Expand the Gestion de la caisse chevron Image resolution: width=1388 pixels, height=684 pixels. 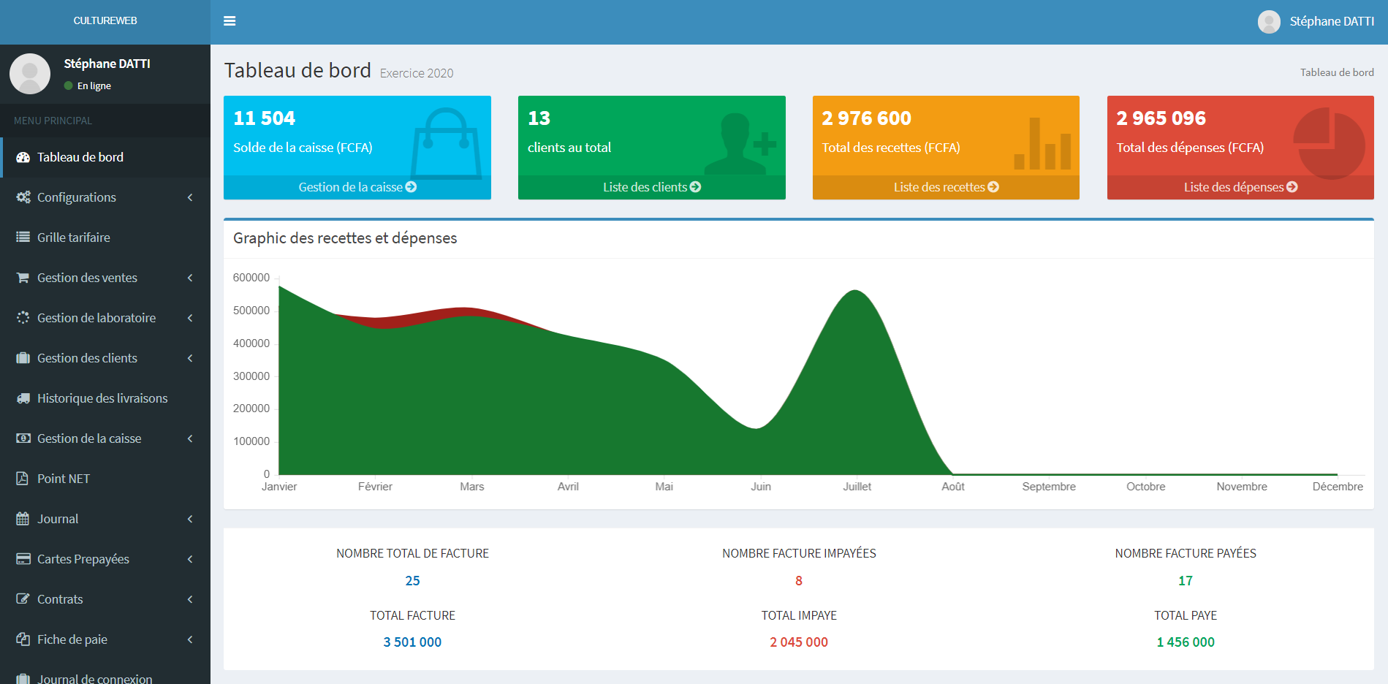click(190, 438)
